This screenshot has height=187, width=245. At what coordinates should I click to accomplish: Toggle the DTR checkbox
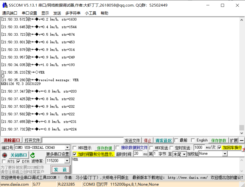(18, 161)
